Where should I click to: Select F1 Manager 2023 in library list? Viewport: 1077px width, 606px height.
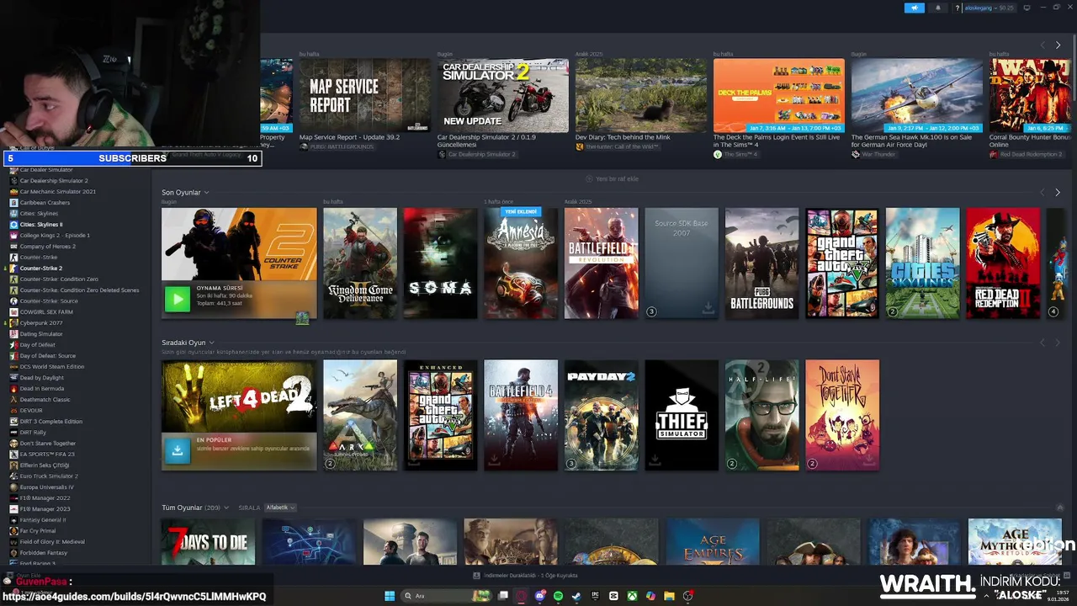(x=45, y=509)
